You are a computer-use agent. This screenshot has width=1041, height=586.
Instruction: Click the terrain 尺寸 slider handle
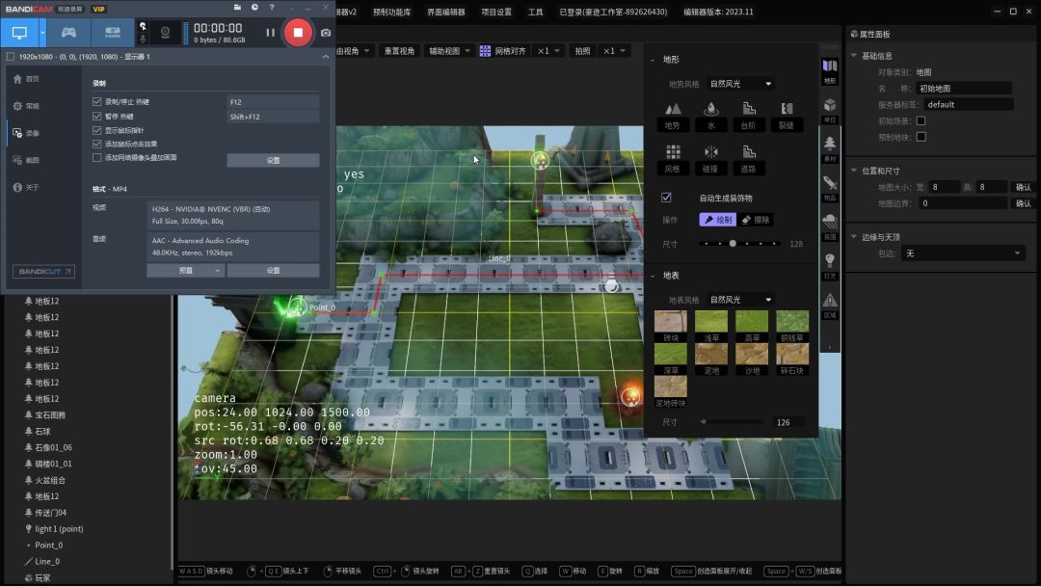coord(733,244)
